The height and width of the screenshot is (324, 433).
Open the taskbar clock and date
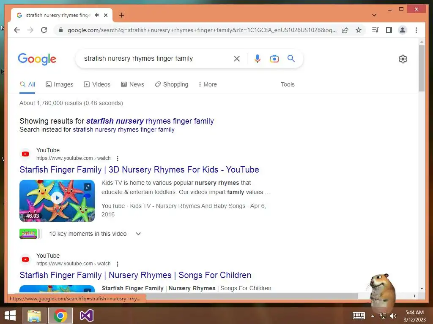414,316
